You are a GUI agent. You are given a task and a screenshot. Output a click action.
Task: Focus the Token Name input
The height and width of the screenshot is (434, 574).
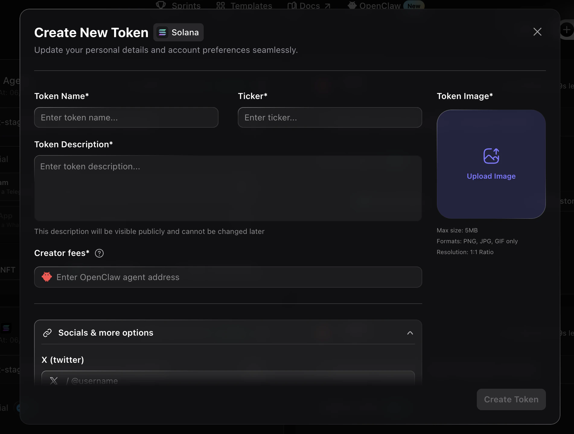pos(126,117)
